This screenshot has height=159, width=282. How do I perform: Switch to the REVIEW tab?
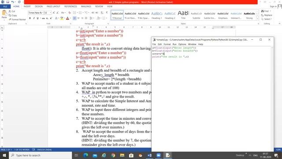[x=99, y=7]
